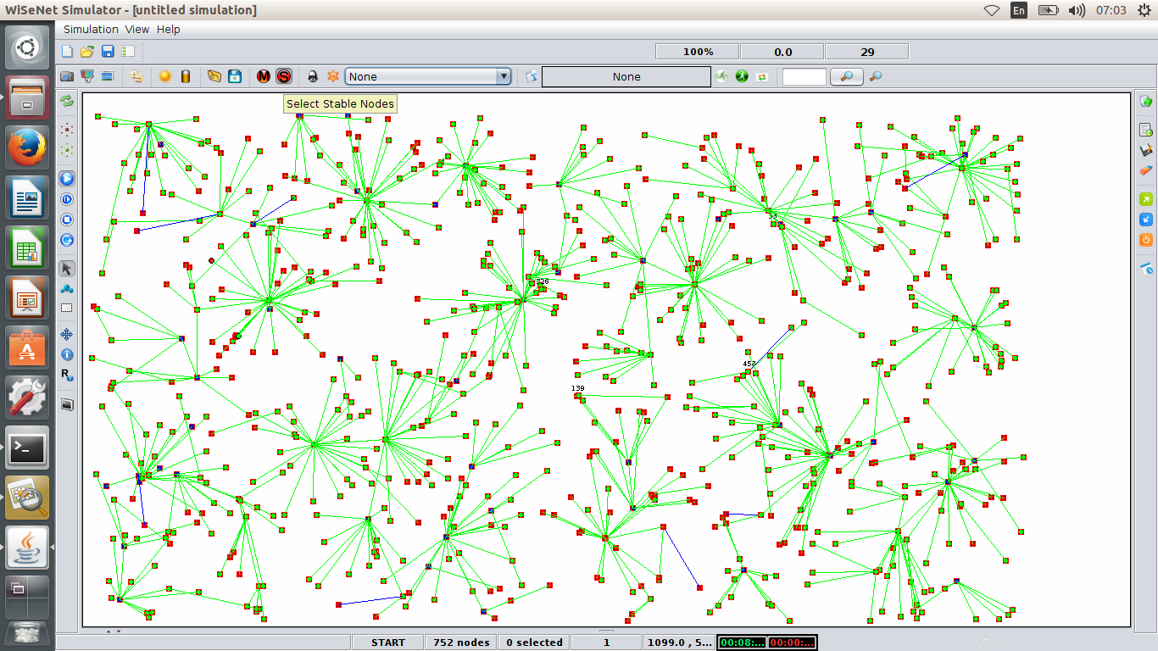Click Select Stable Nodes S icon
This screenshot has width=1158, height=651.
click(284, 76)
